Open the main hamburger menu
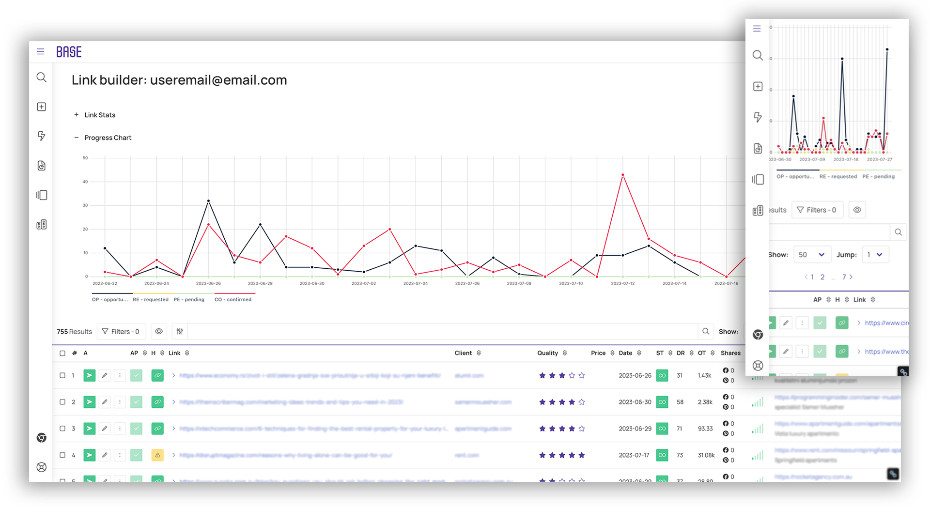Image resolution: width=930 pixels, height=523 pixels. [x=41, y=52]
